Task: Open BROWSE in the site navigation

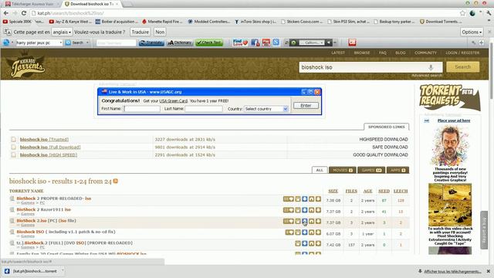Action: pyautogui.click(x=362, y=53)
